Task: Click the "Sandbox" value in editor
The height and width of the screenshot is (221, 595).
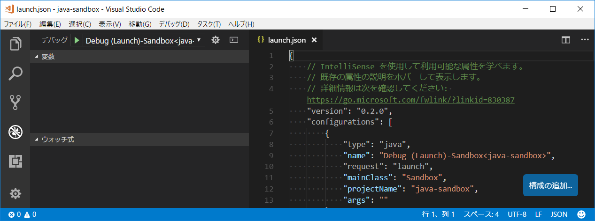Action: (422, 178)
